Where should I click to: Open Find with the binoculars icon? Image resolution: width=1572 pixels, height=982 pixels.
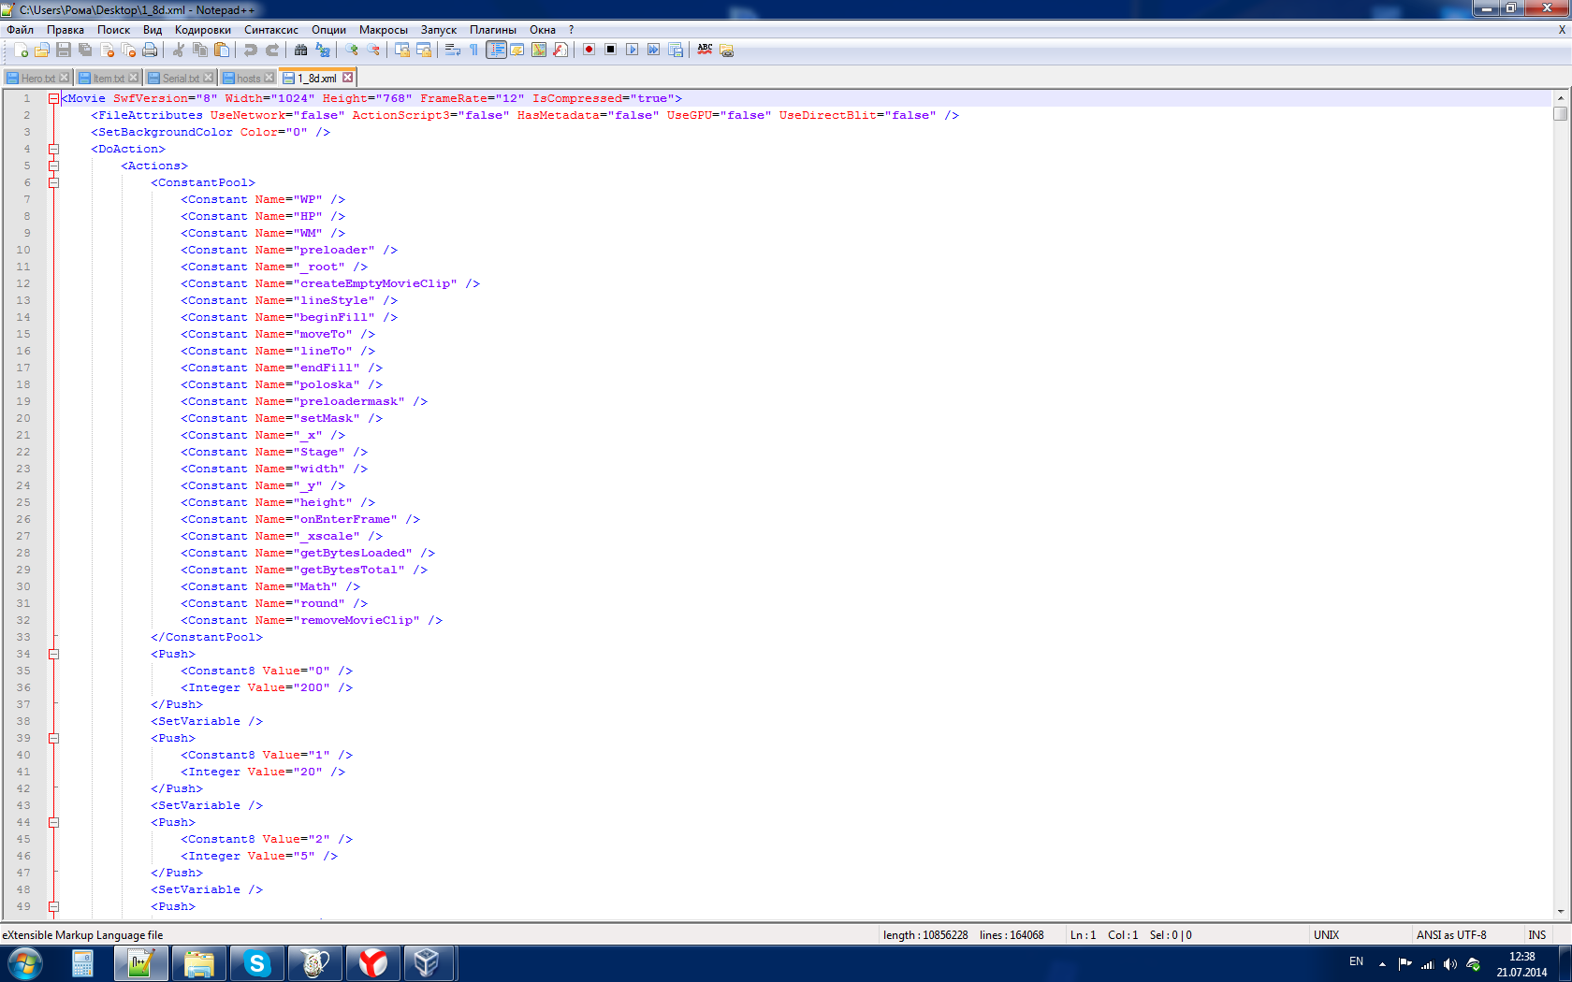(x=300, y=50)
